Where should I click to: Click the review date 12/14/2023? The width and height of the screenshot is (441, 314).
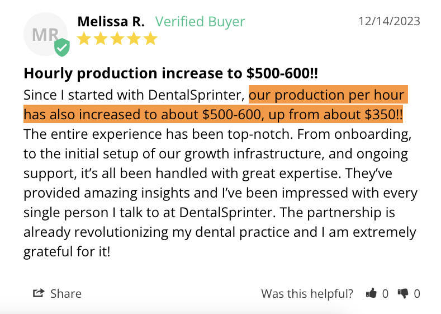(x=389, y=22)
